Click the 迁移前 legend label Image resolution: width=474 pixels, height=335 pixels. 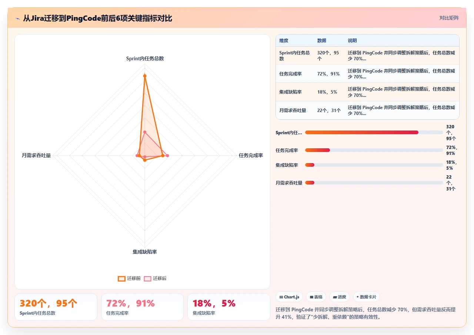tap(134, 278)
